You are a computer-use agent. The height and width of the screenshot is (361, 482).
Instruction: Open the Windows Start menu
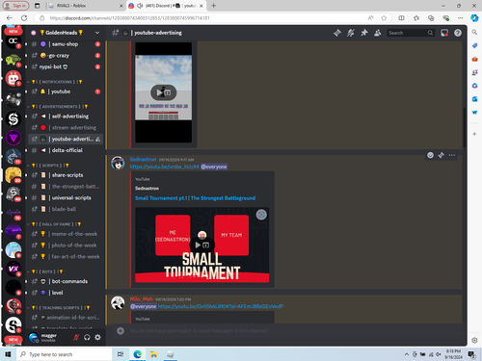point(8,354)
